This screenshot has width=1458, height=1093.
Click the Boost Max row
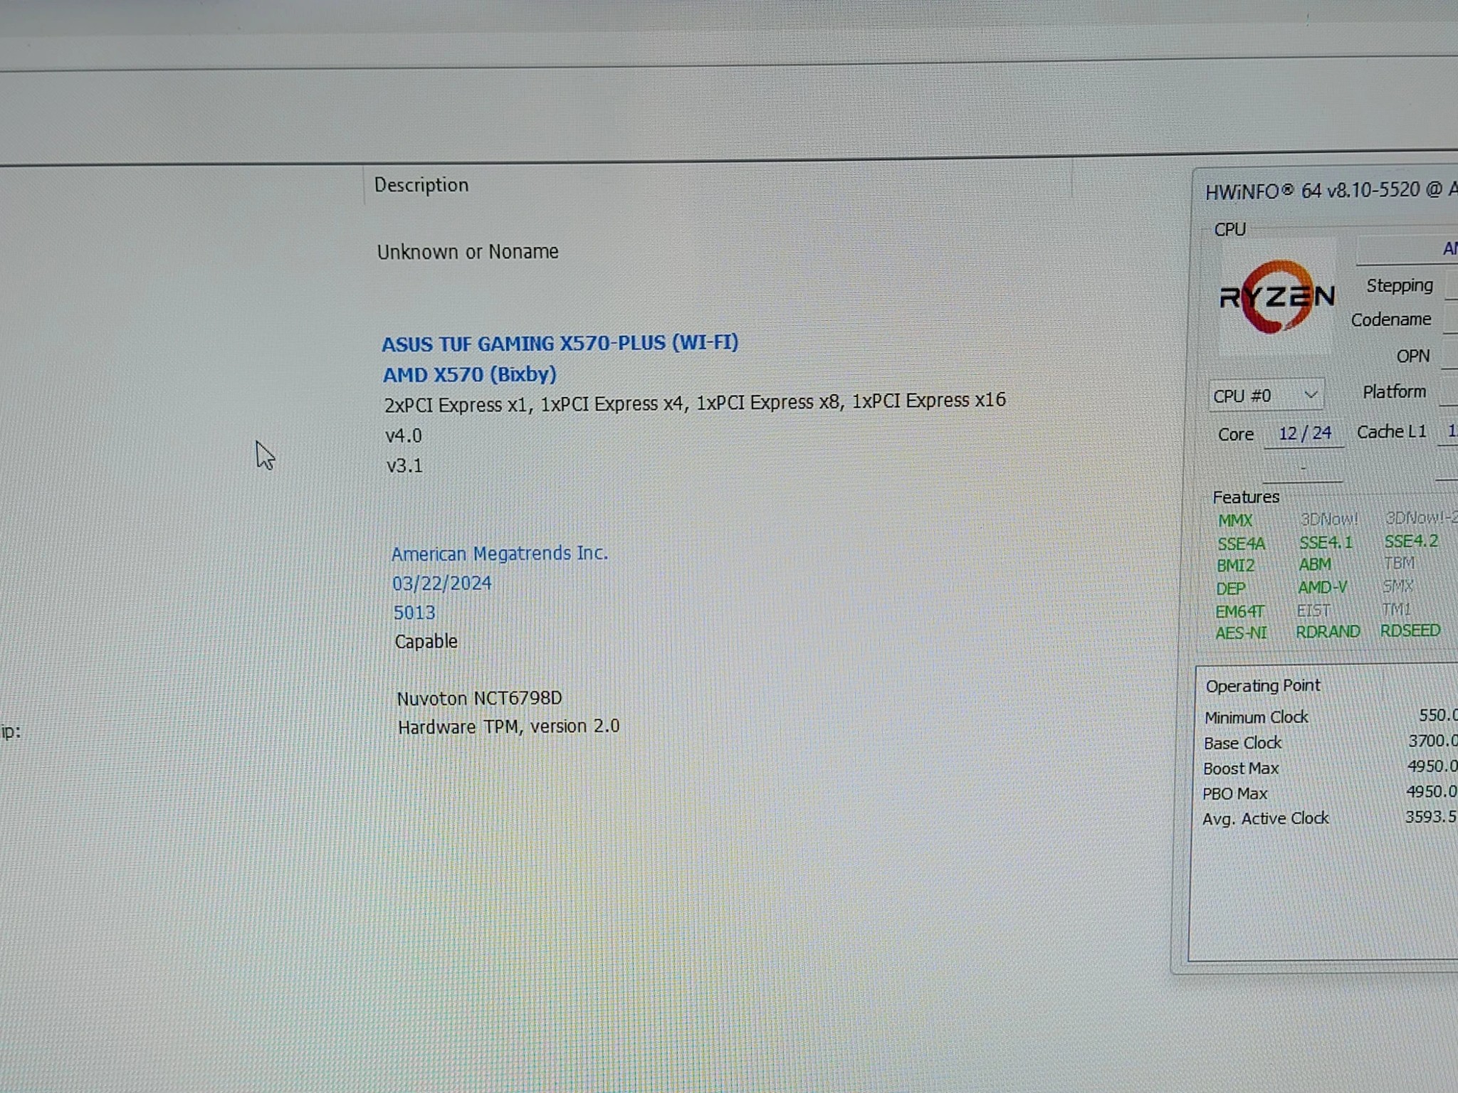1330,768
